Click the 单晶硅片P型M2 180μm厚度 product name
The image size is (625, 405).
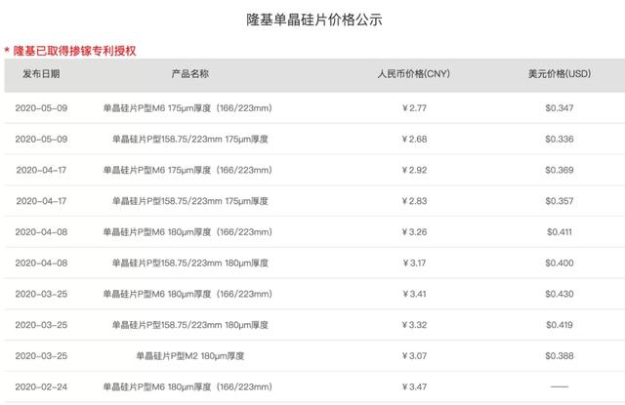pos(190,355)
